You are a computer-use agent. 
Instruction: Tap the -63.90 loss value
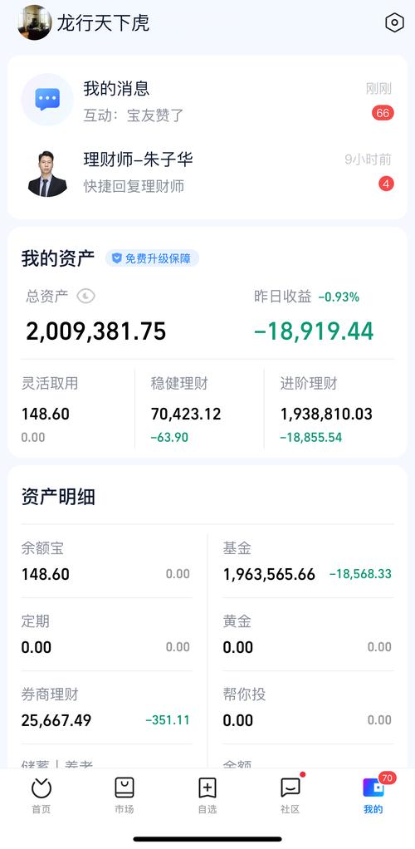[x=169, y=438]
